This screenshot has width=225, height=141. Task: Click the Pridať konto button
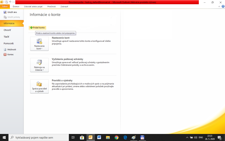[37, 28]
